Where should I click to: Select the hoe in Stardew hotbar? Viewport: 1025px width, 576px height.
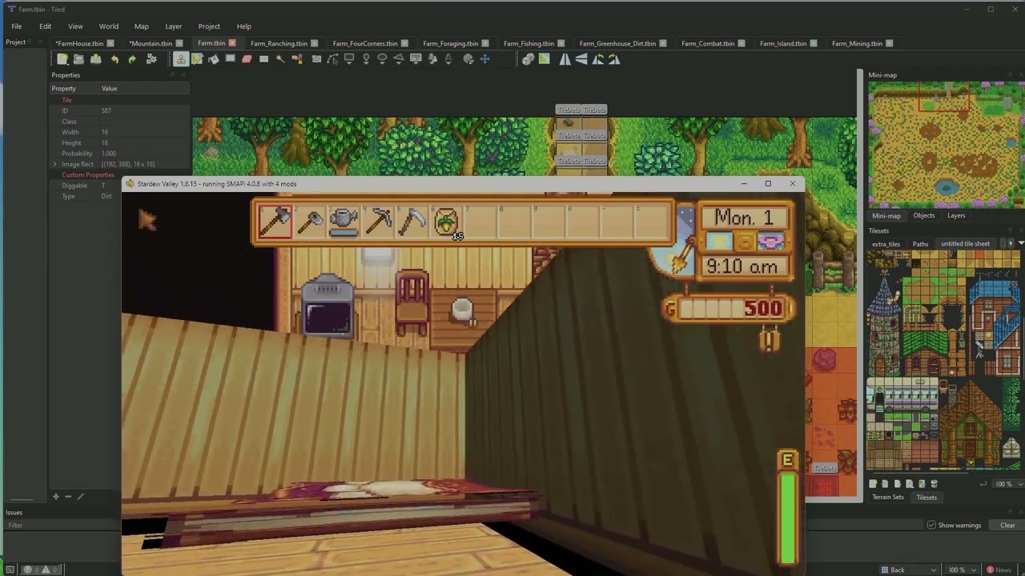(310, 222)
